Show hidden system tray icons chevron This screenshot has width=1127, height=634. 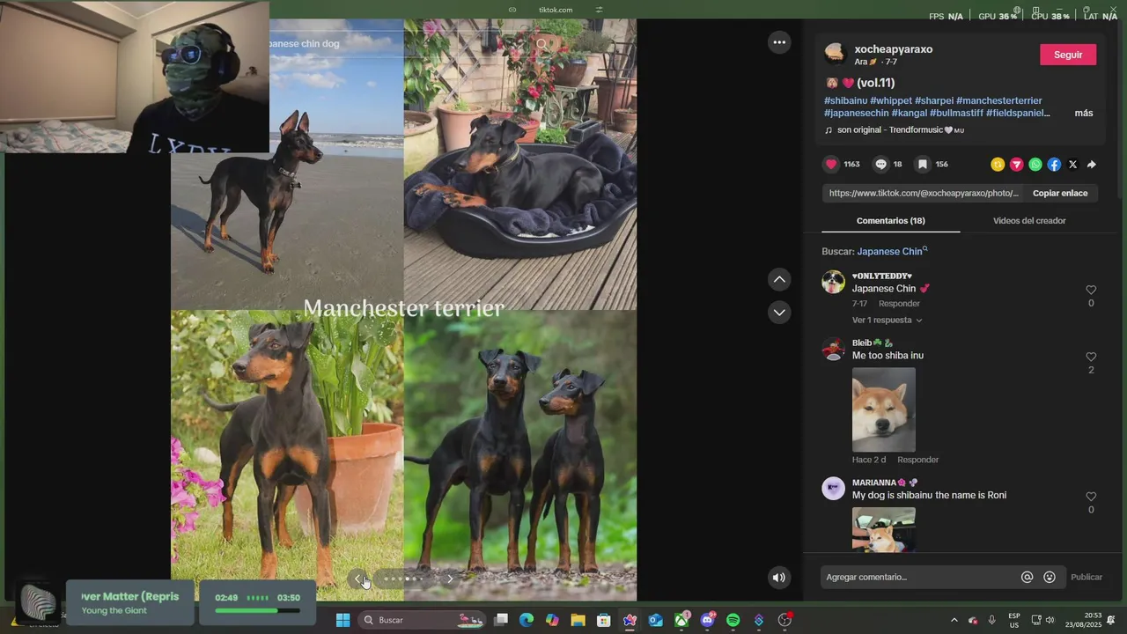click(x=954, y=620)
